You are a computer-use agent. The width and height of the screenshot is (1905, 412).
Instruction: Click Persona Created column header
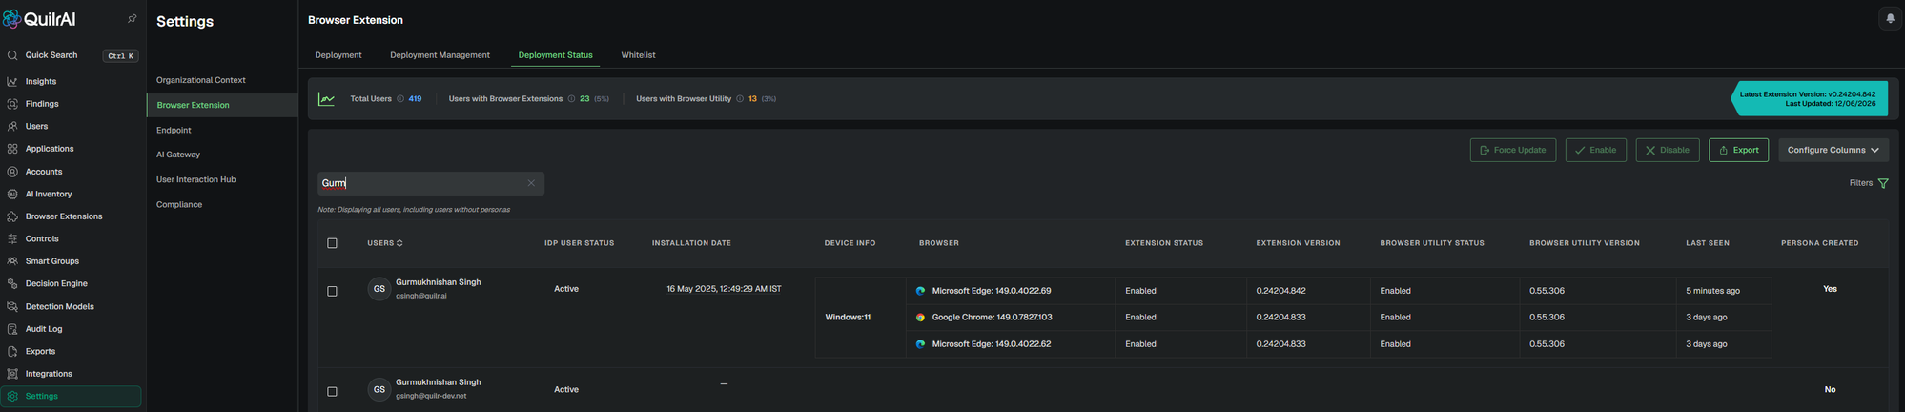(1819, 243)
